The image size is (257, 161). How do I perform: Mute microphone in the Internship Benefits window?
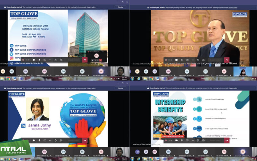[182, 140]
